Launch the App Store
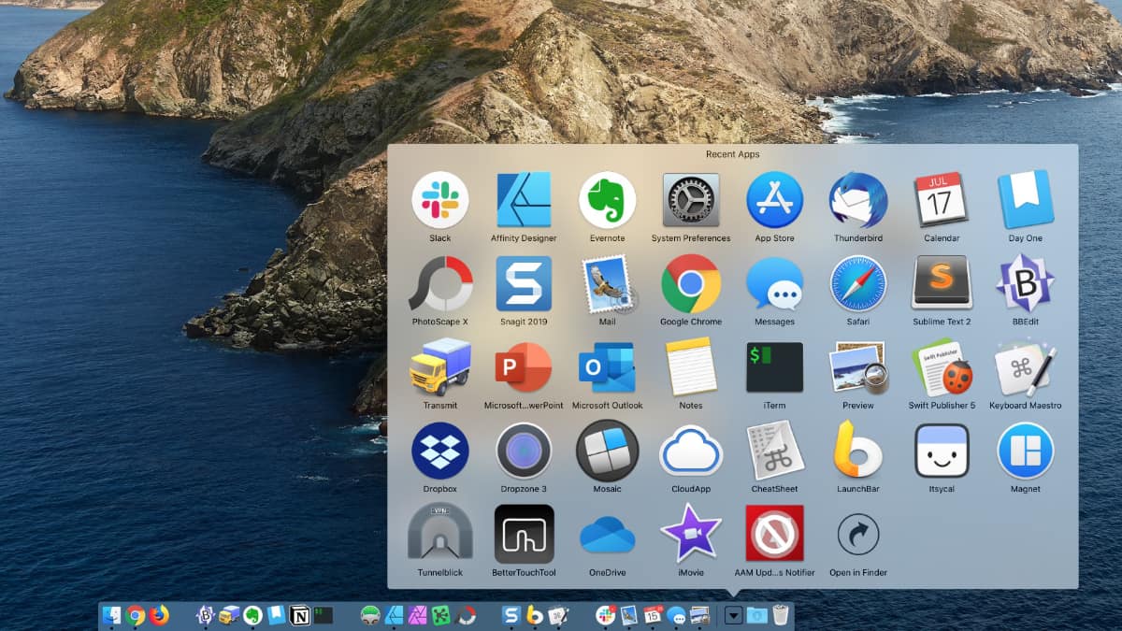The width and height of the screenshot is (1122, 631). point(774,200)
